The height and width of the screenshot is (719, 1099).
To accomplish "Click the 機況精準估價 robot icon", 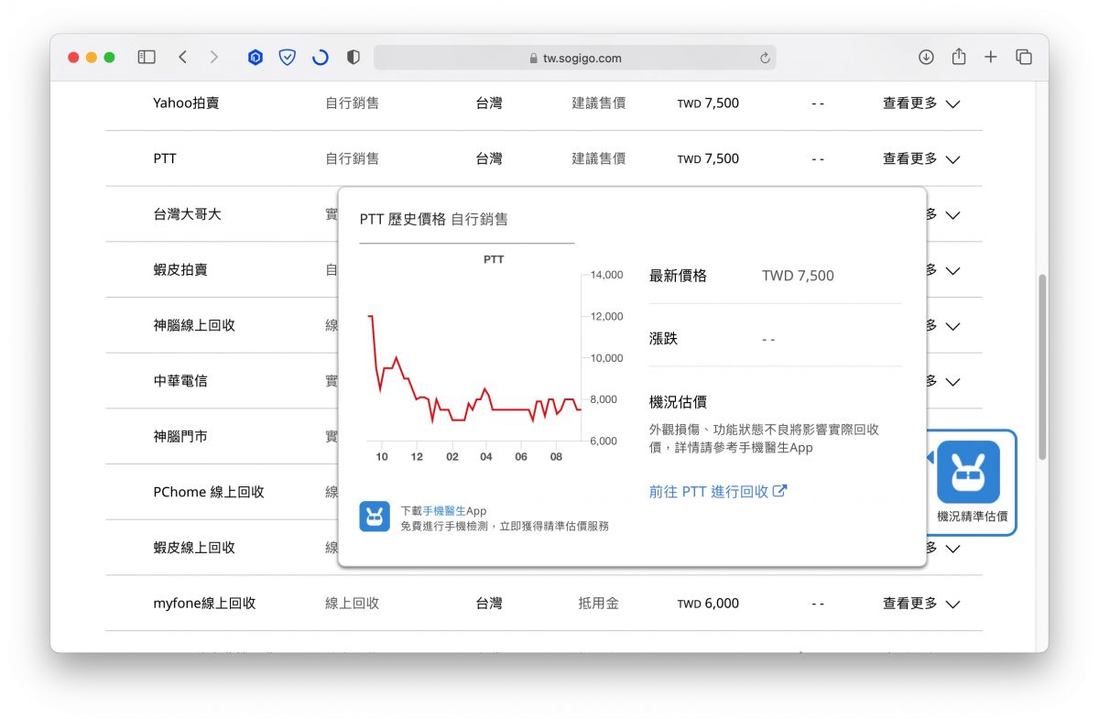I will click(x=968, y=472).
